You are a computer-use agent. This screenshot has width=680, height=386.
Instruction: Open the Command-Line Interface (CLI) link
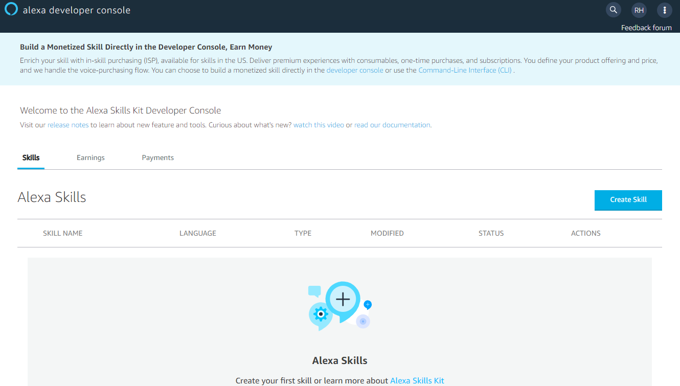[465, 70]
